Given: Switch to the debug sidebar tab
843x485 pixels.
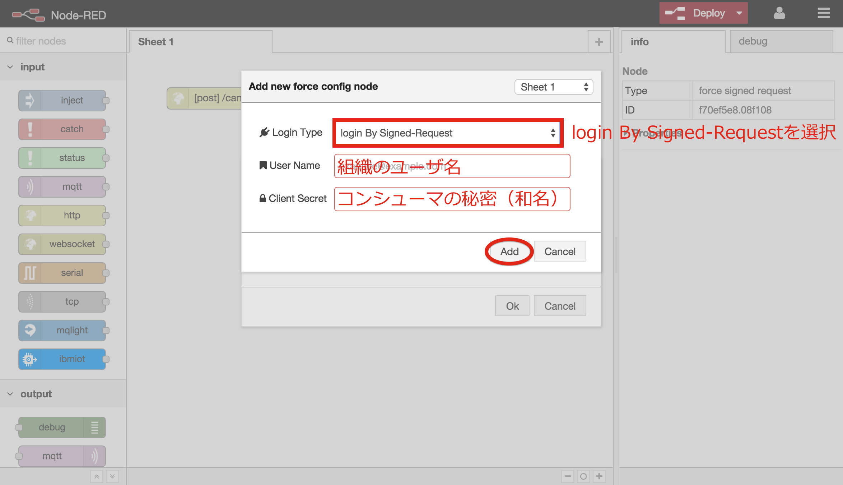Looking at the screenshot, I should tap(781, 42).
